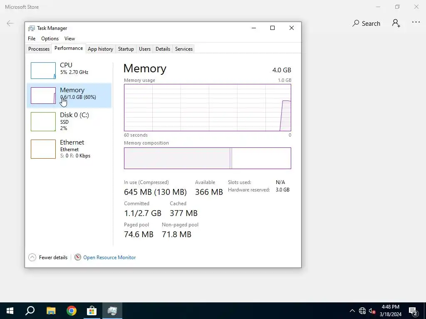
Task: Click the Task Manager taskbar icon
Action: pos(112,311)
